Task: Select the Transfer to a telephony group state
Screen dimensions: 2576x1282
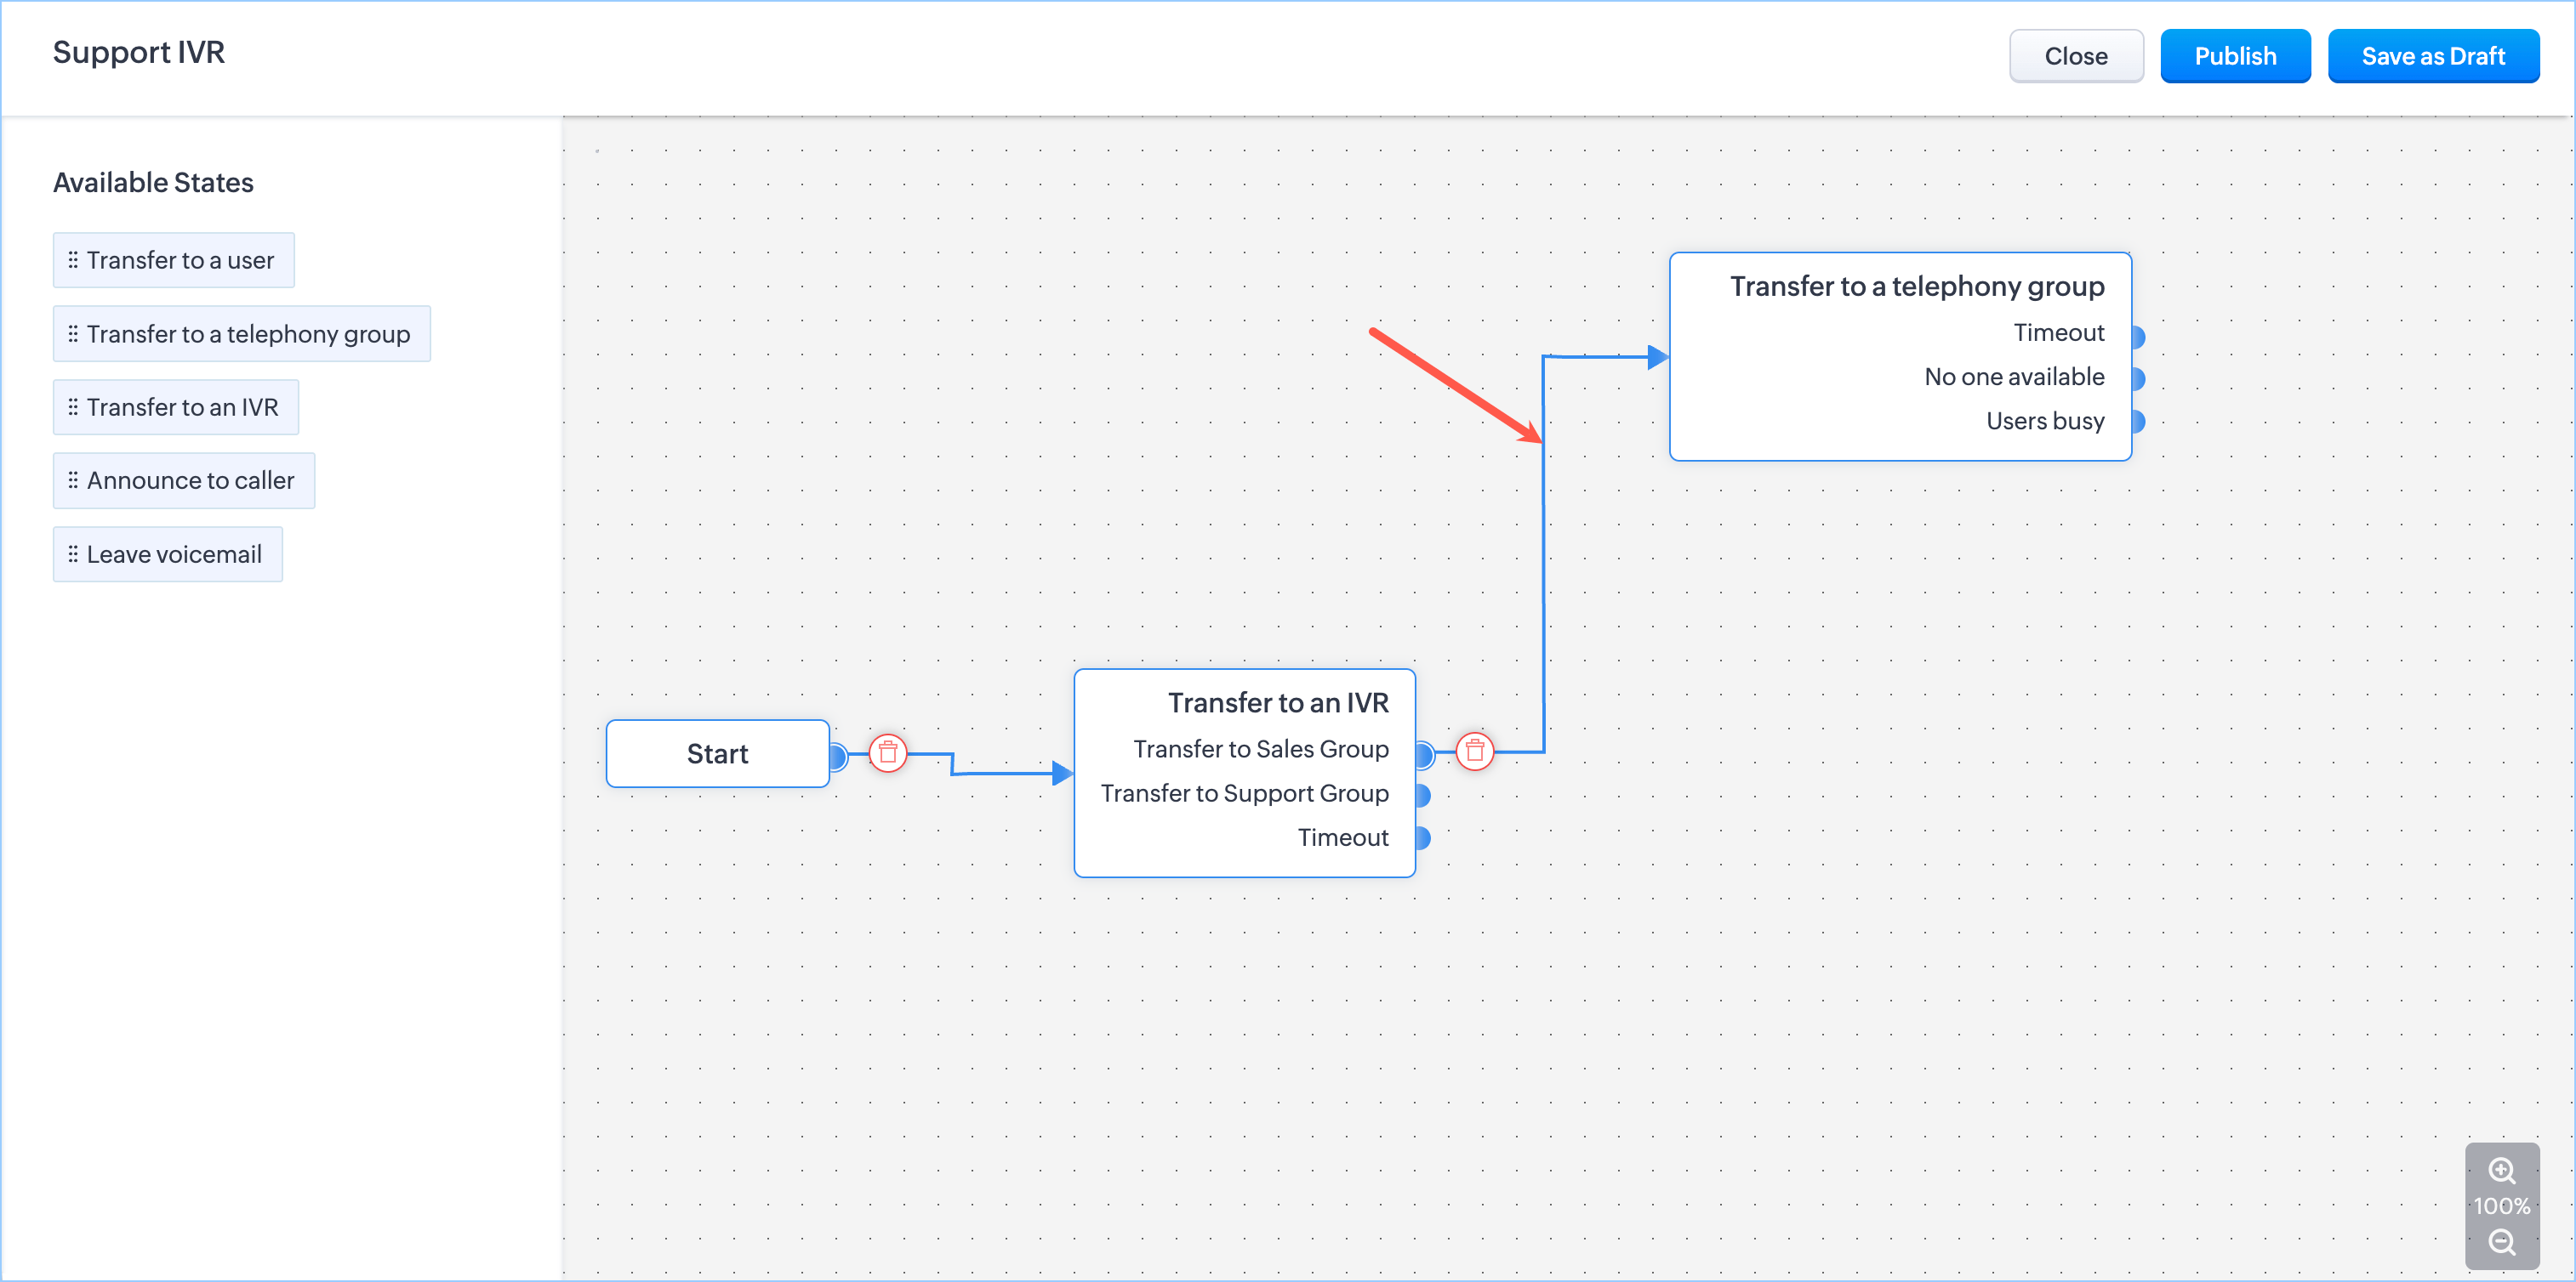Action: tap(241, 334)
